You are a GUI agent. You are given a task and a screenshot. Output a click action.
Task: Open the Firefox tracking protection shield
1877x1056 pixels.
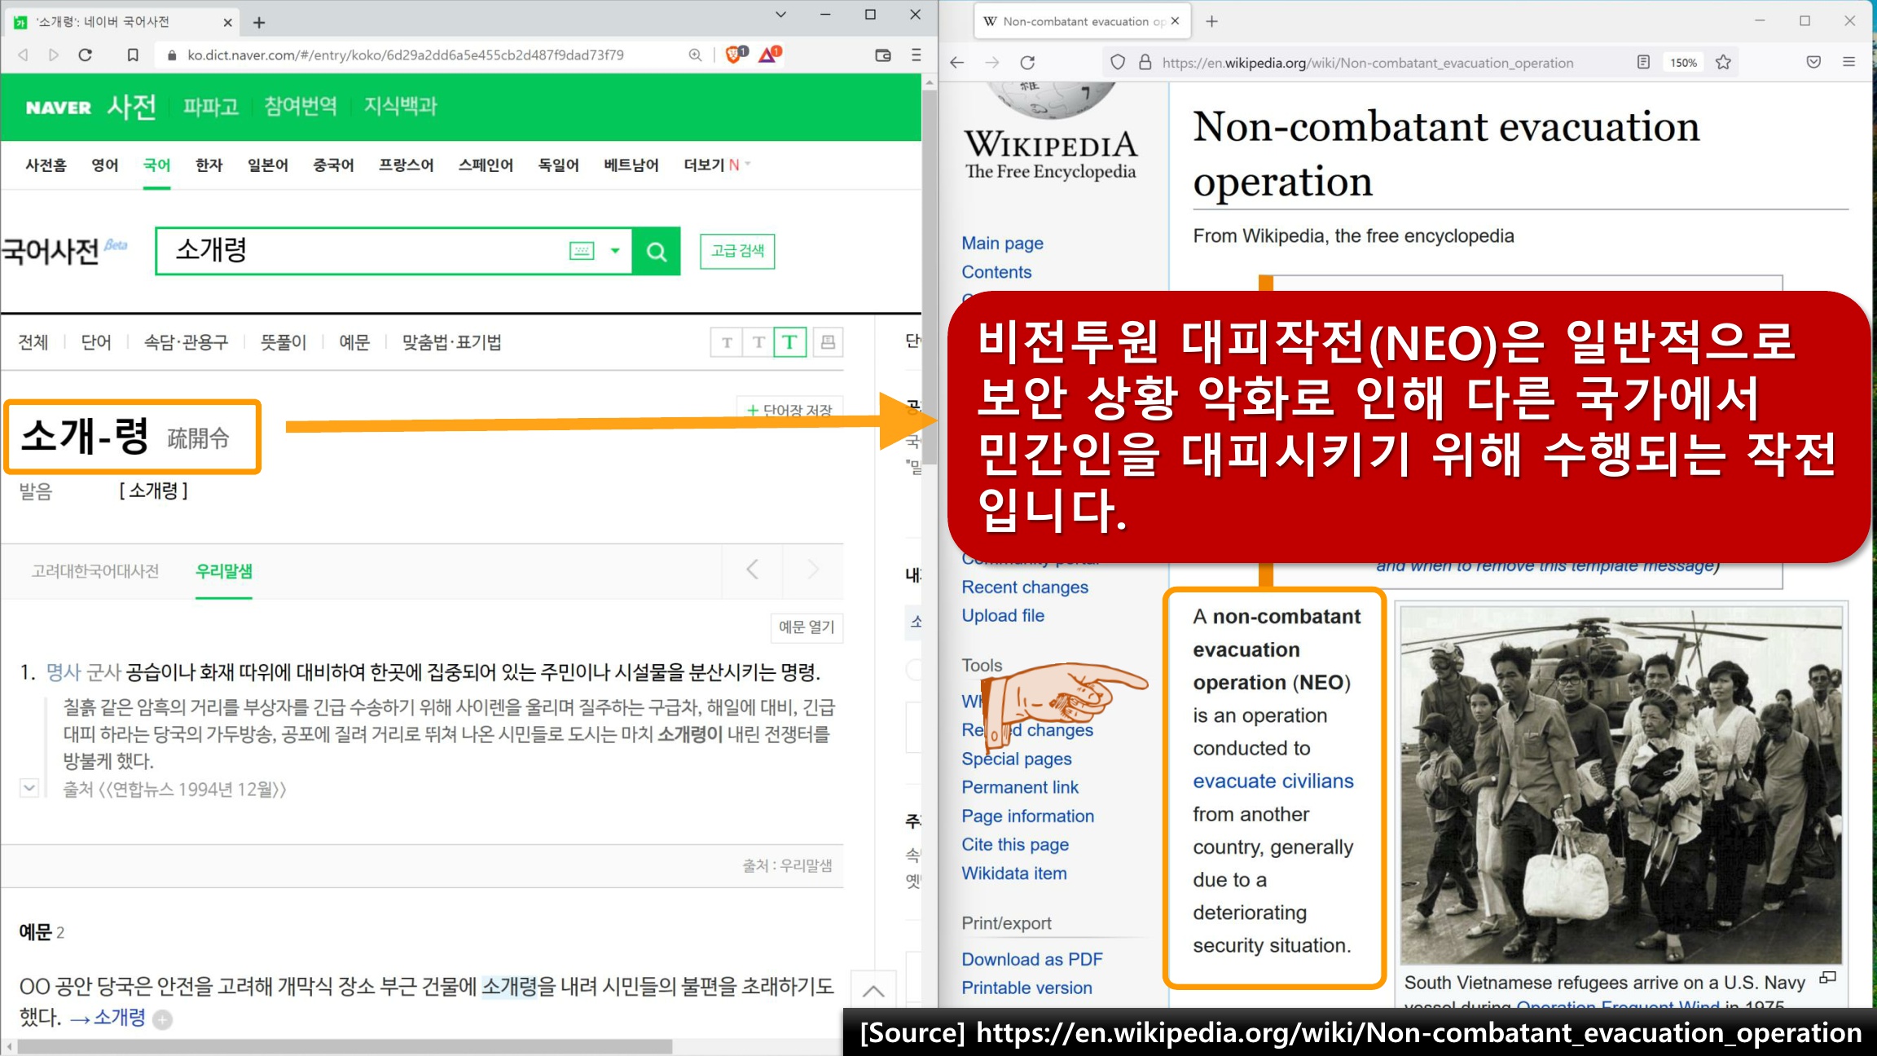pos(1118,63)
